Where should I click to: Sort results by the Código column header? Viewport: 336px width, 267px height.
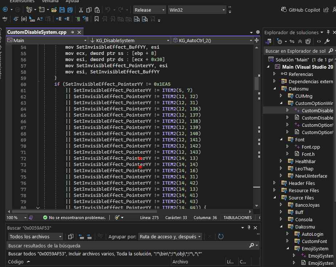(16, 262)
